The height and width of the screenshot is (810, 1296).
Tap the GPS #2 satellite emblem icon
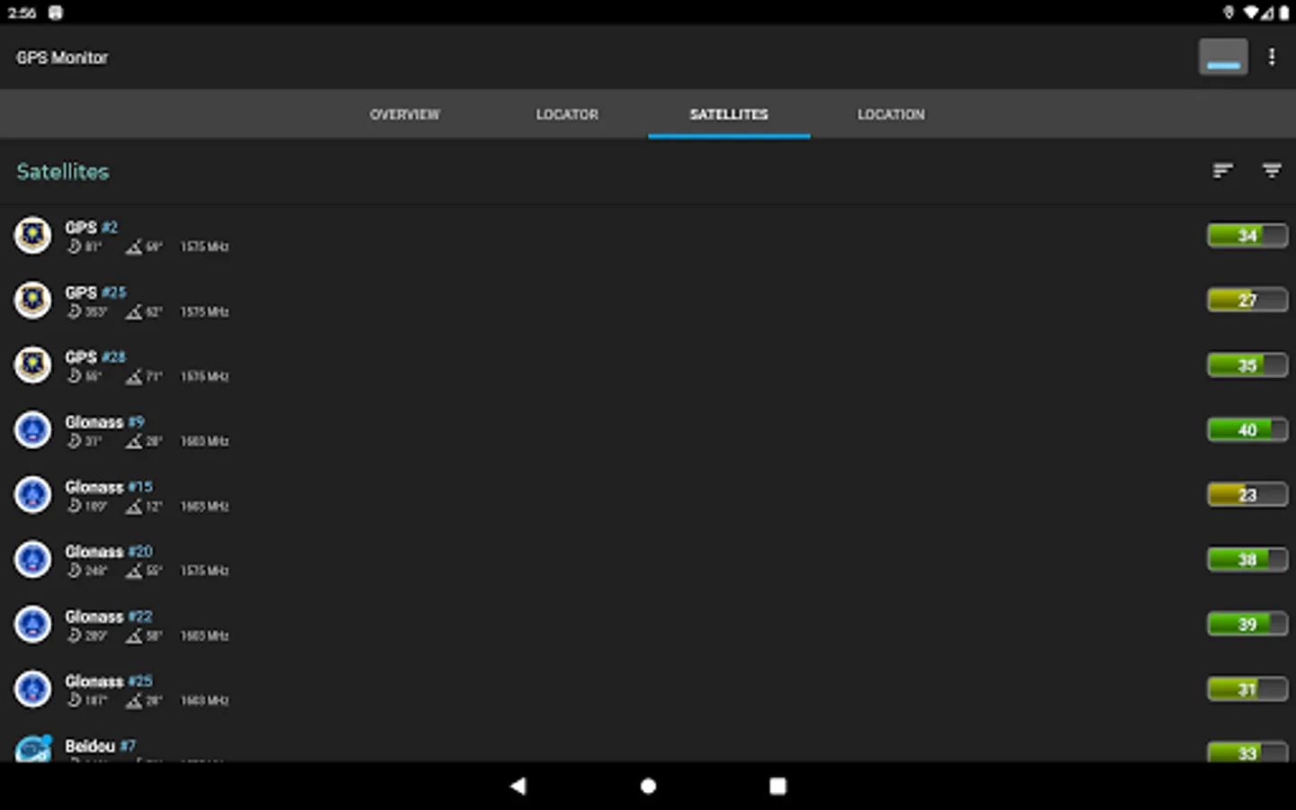[x=33, y=235]
